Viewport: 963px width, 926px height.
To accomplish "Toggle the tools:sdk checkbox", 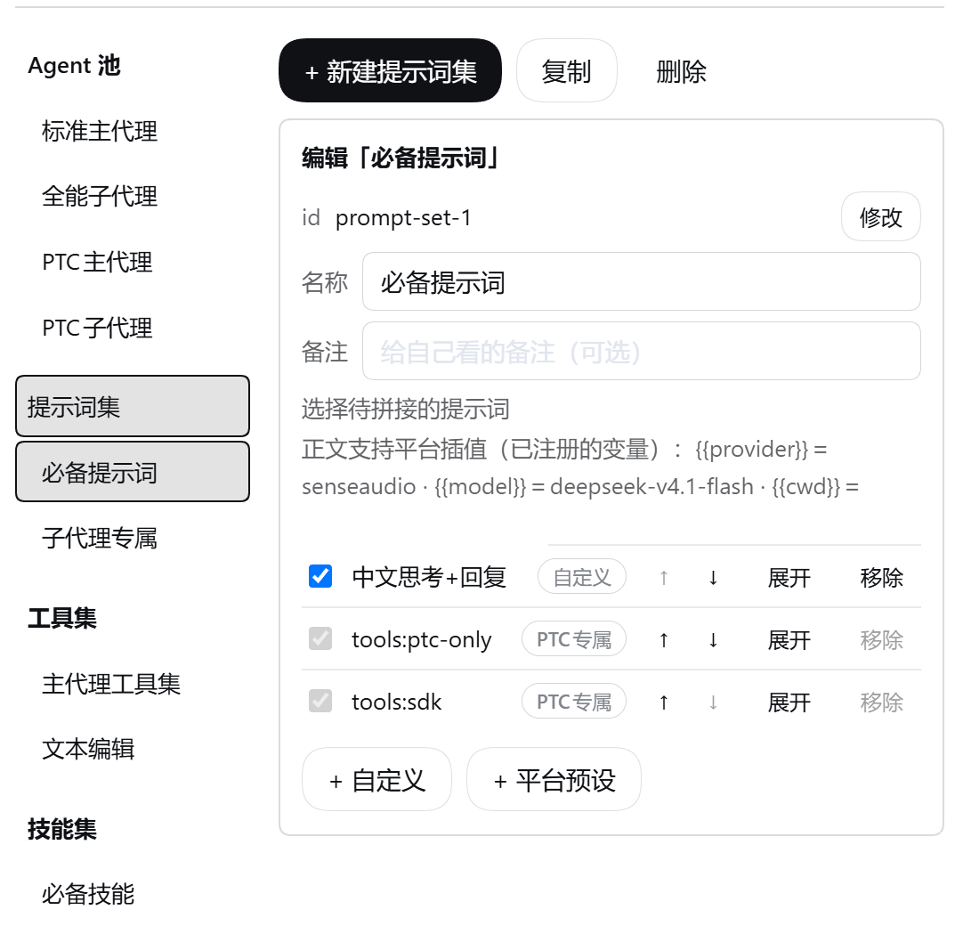I will (320, 701).
